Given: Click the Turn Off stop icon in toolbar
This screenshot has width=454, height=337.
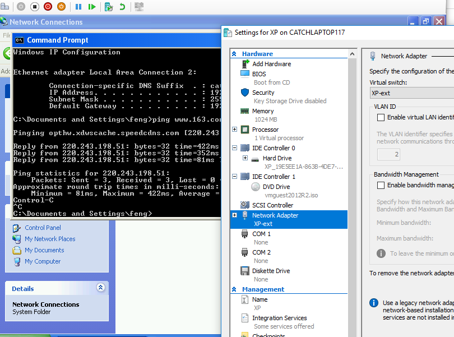Looking at the screenshot, I should (x=34, y=7).
